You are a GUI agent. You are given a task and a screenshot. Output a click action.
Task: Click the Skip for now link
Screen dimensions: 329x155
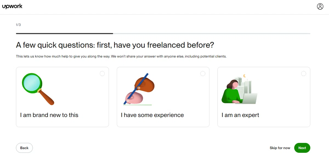point(280,148)
